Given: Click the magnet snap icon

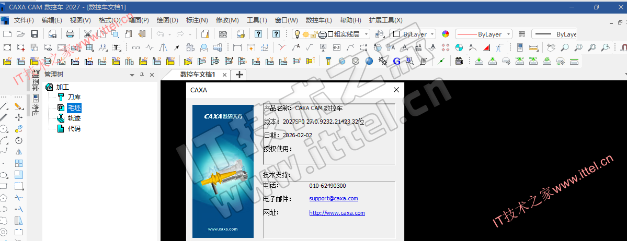Looking at the screenshot, I should click(623, 47).
